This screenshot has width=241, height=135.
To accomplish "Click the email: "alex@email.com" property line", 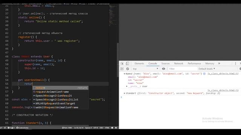I will click(143, 77).
